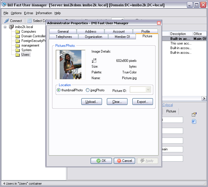Click the 'Built-in ac...' bold description cell
Viewport: 208px width, 187px height.
coord(180,39)
